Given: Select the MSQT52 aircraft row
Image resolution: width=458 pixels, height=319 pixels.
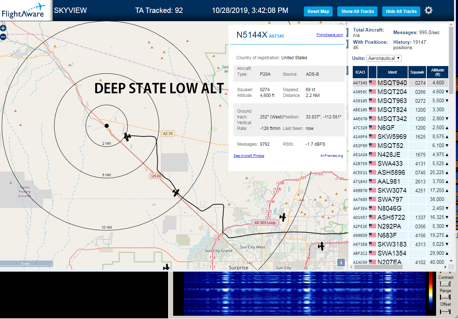Looking at the screenshot, I should (401, 146).
